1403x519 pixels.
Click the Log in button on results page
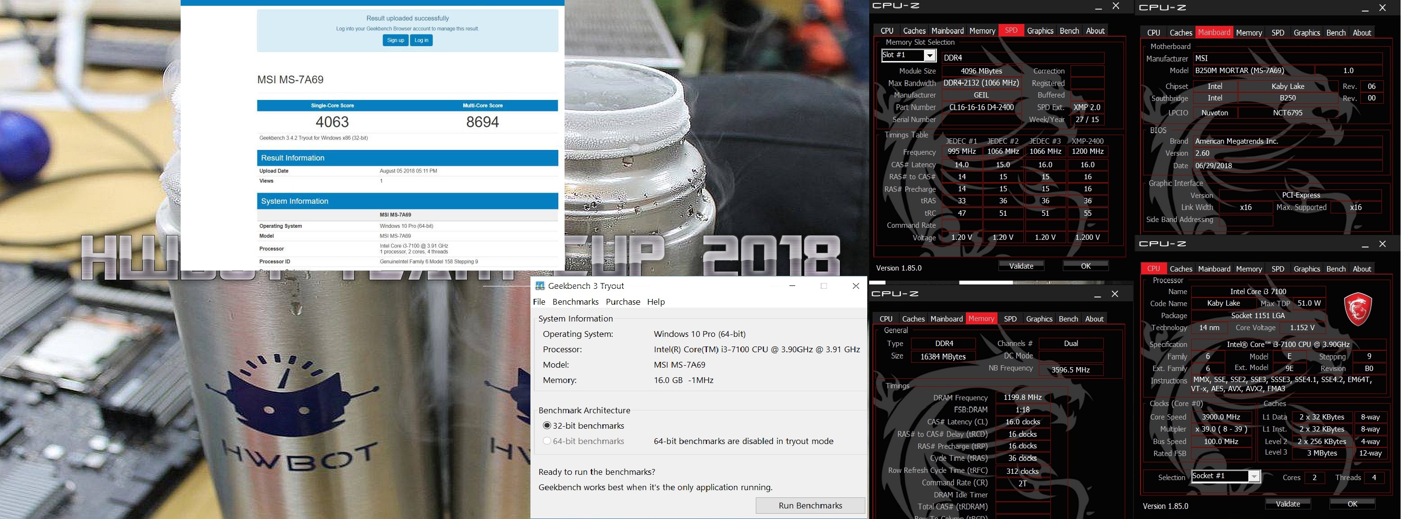tap(421, 40)
